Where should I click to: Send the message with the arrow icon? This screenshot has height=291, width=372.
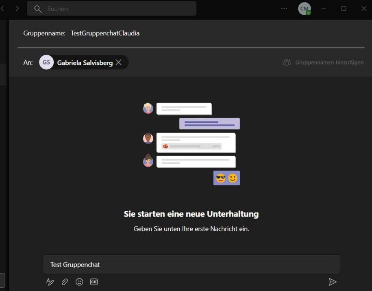(333, 282)
